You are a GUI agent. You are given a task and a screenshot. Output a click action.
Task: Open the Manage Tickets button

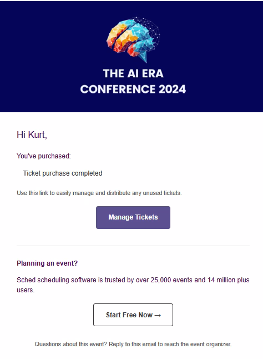[133, 217]
